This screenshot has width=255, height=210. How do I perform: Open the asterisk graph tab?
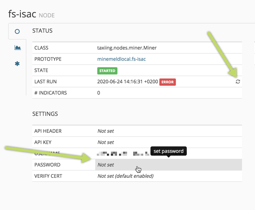17,64
